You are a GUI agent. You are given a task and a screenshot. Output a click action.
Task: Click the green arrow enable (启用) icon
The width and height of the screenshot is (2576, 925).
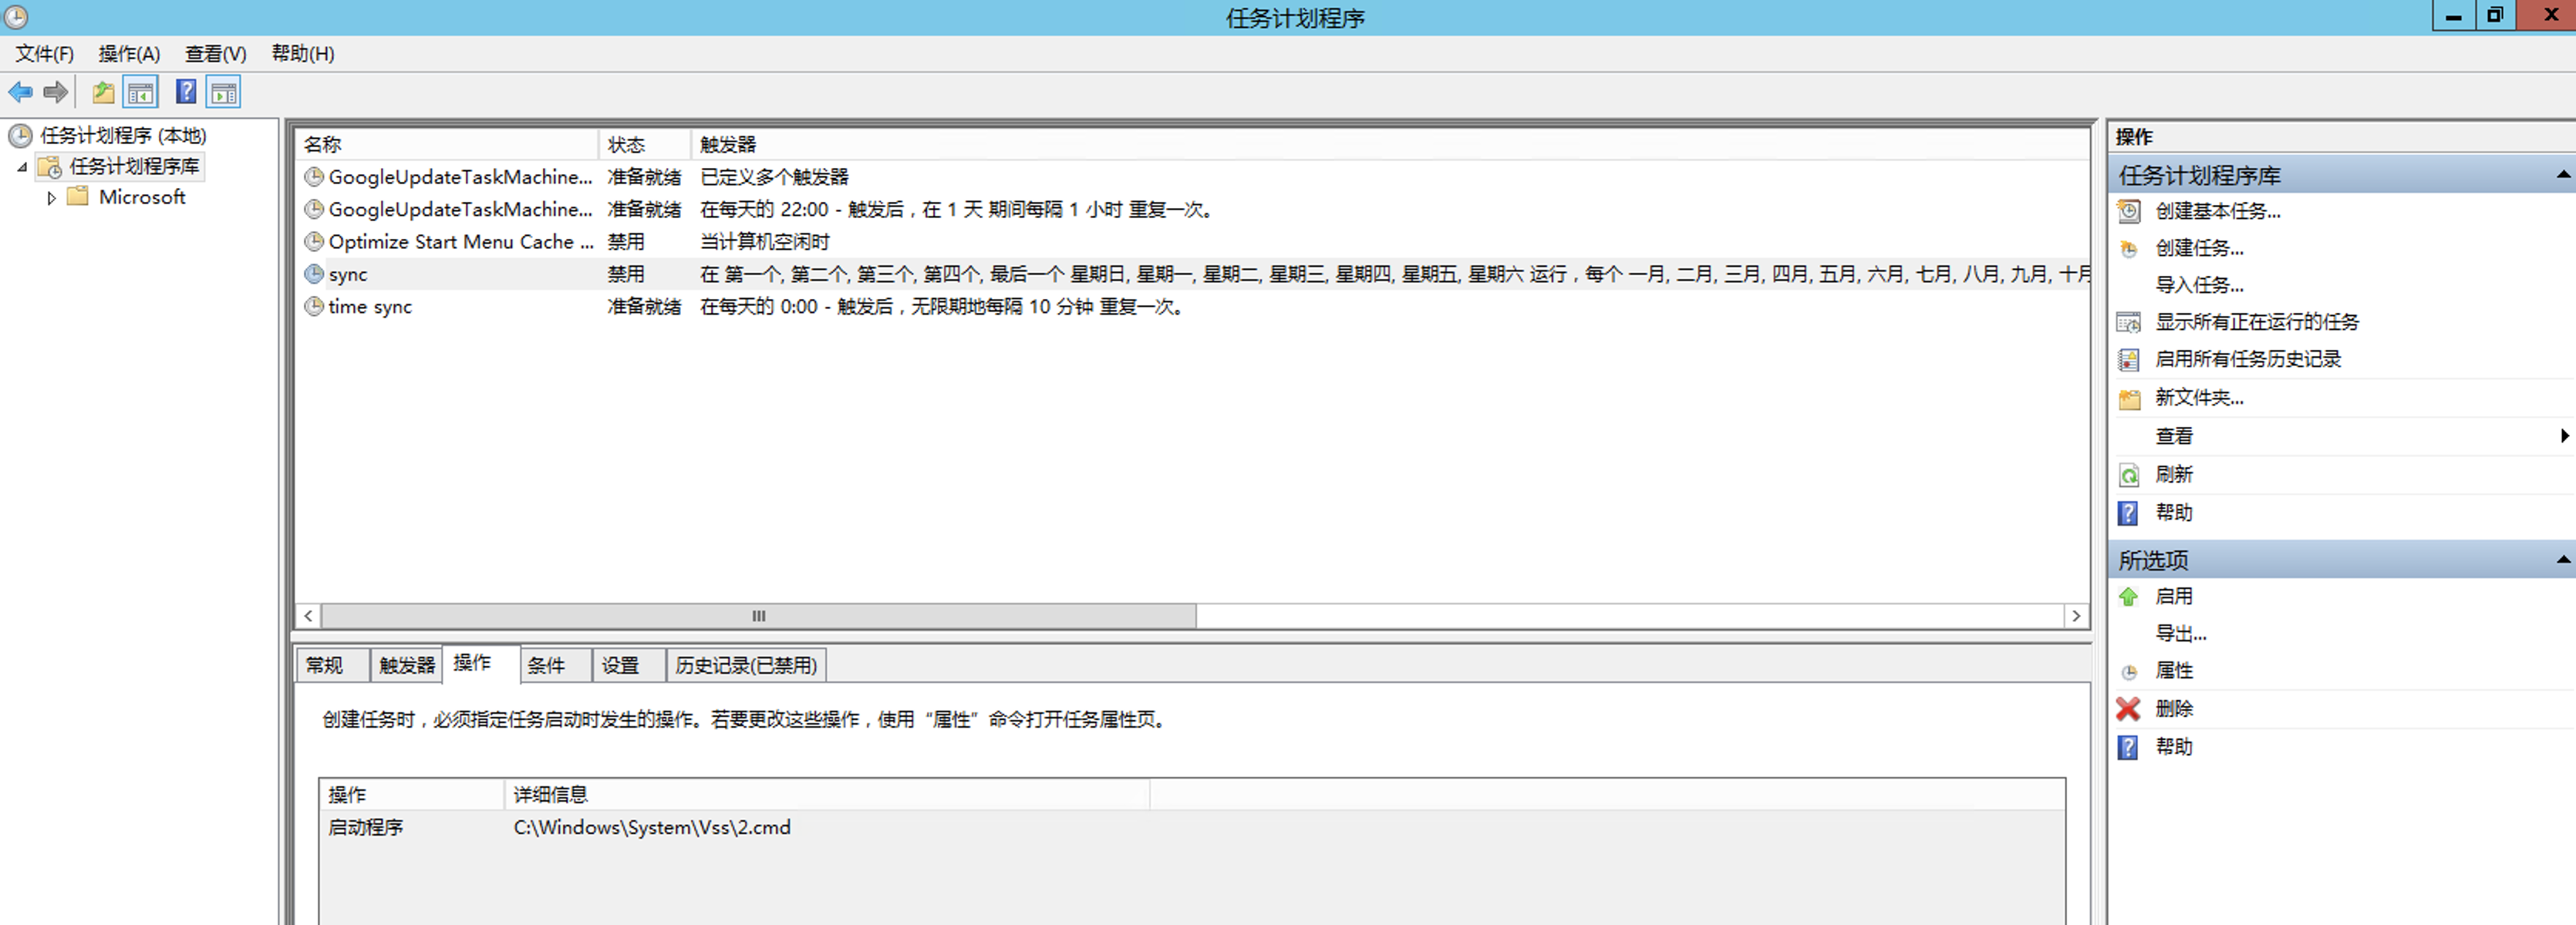[x=2128, y=597]
